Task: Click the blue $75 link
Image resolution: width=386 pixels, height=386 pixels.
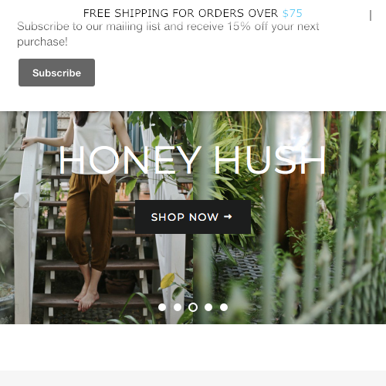Action: 293,13
